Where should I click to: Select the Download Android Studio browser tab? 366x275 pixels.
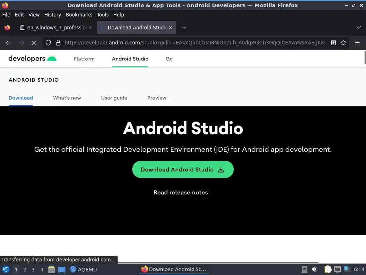point(137,28)
